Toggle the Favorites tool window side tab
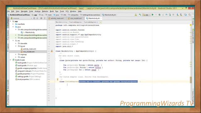The height and width of the screenshot is (113, 201). [x=8, y=100]
